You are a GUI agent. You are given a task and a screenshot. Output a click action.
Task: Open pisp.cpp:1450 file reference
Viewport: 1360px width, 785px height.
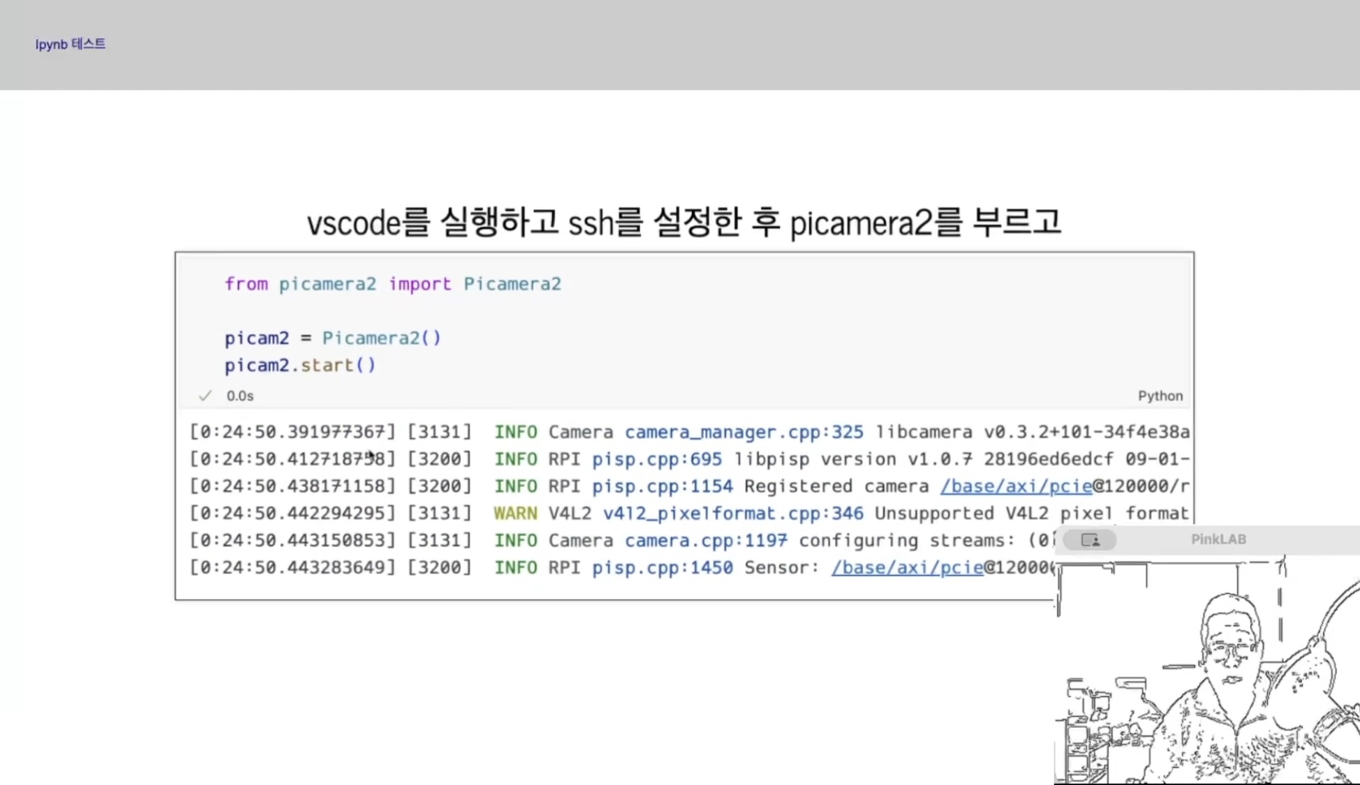662,568
